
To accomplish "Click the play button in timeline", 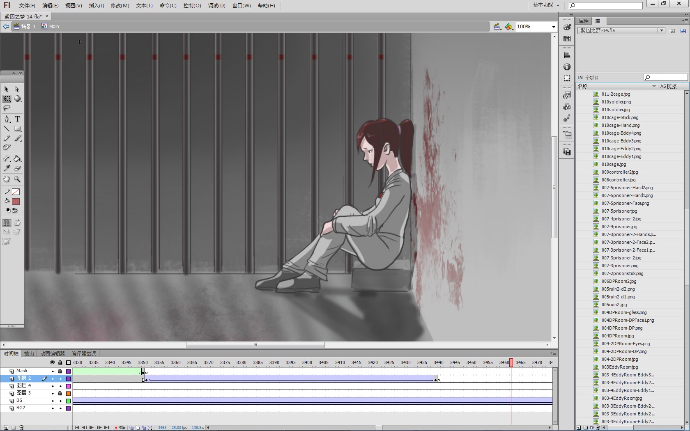I will point(92,428).
